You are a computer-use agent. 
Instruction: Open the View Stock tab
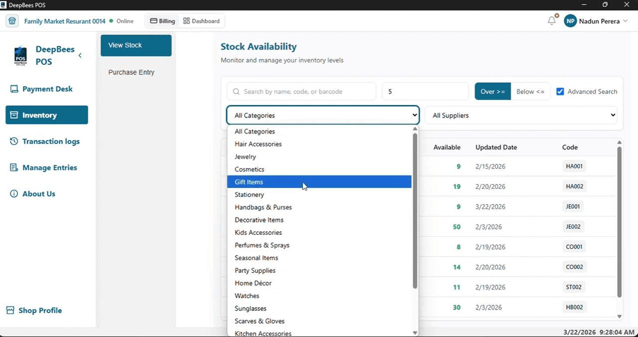[136, 45]
